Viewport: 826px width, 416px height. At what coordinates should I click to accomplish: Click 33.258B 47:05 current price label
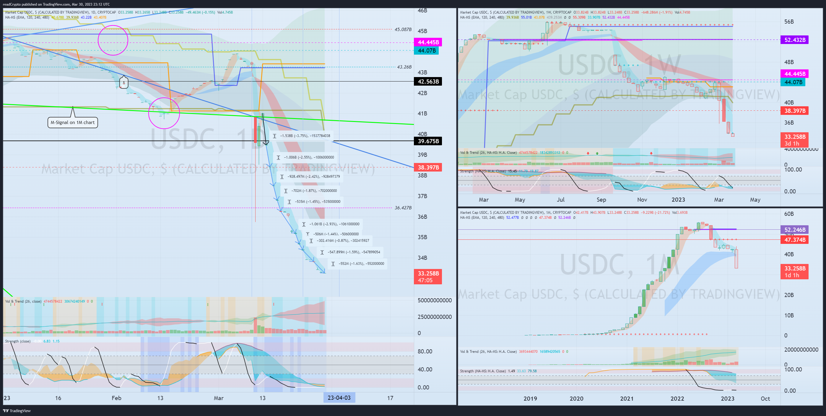(x=428, y=277)
